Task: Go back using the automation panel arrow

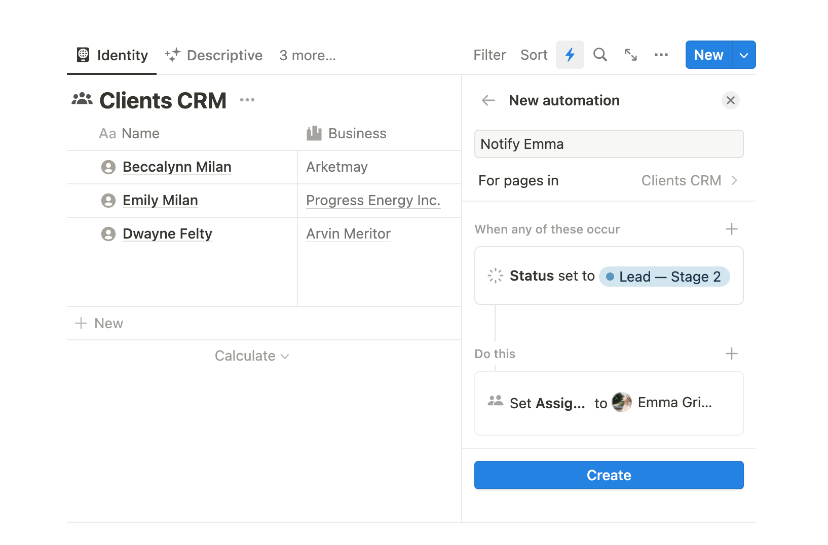Action: click(488, 100)
